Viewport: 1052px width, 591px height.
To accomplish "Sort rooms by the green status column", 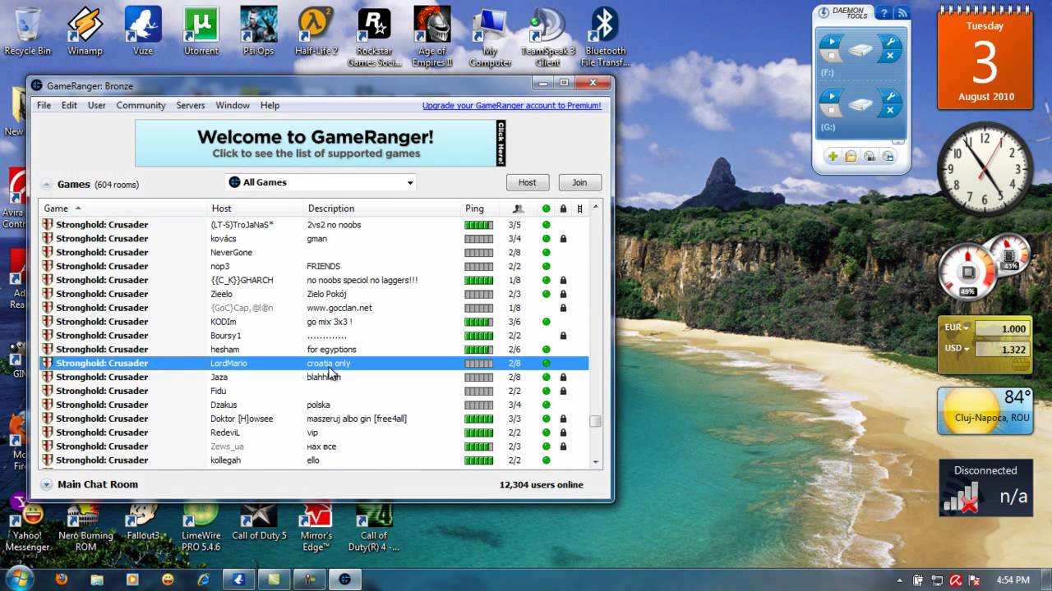I will [546, 208].
